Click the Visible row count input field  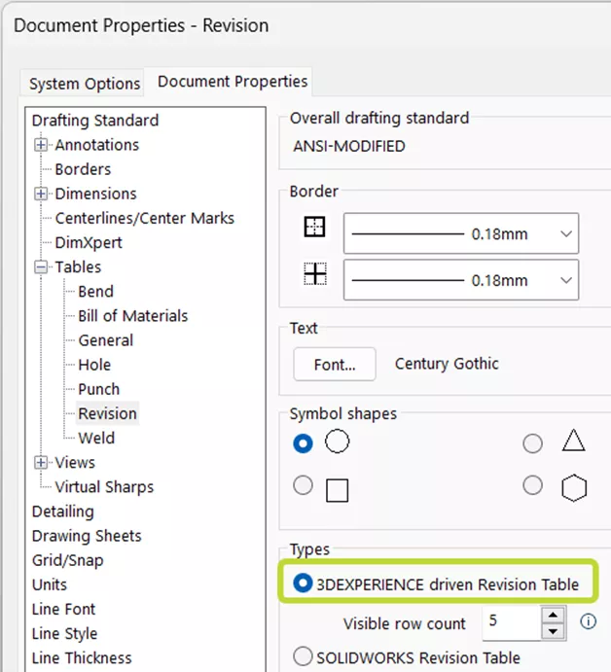[510, 622]
